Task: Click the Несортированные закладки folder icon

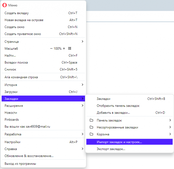Action: (91, 127)
